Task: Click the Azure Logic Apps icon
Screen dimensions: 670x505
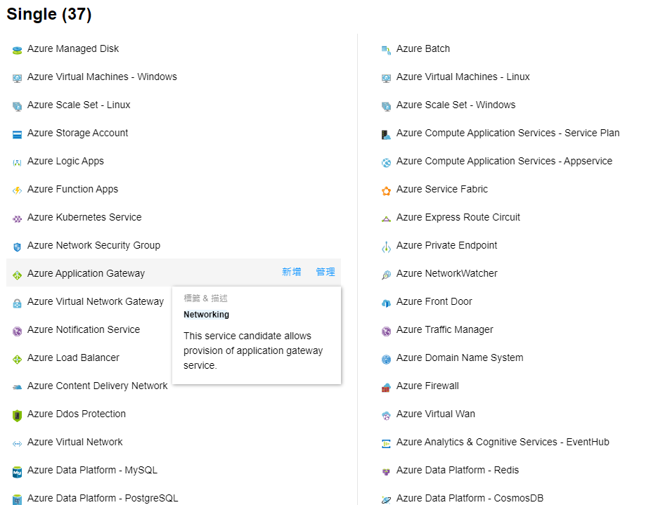Action: (17, 163)
